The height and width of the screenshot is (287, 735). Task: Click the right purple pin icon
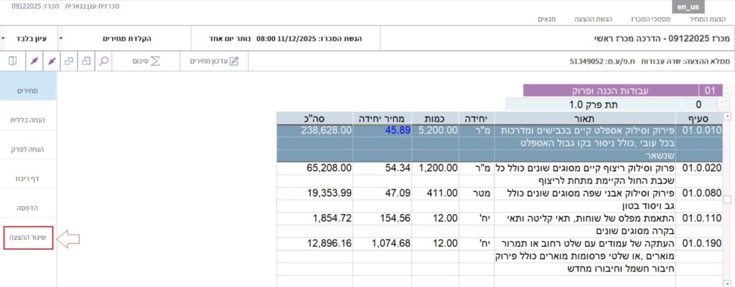50,62
